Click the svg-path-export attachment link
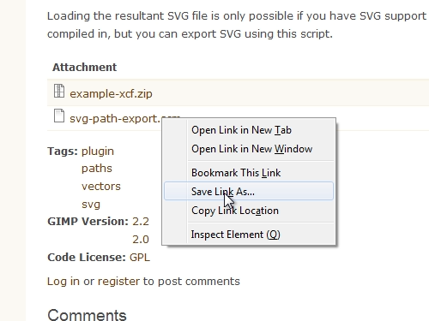 (116, 118)
